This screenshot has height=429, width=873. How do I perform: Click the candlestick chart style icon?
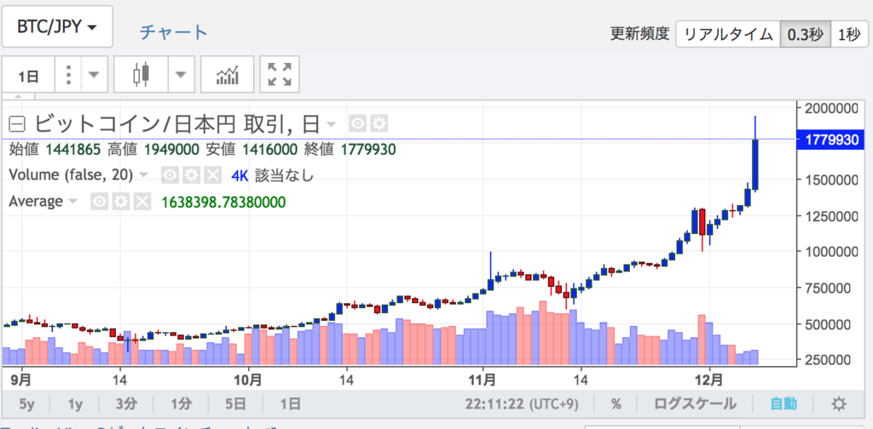point(142,74)
